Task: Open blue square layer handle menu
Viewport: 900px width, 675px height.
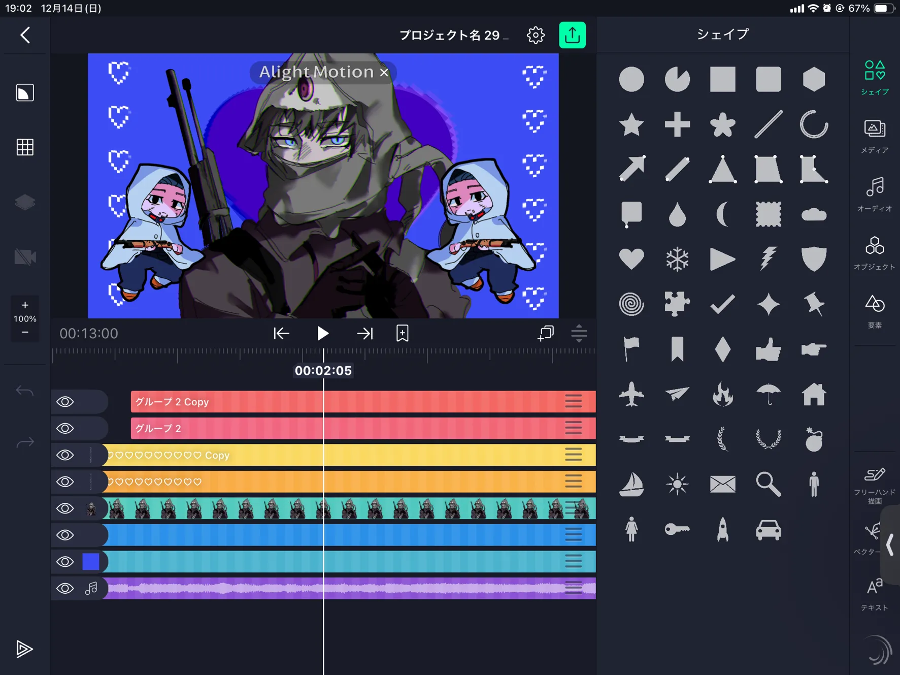Action: 574,562
